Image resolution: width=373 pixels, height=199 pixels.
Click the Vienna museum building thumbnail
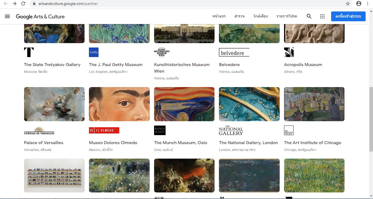[184, 34]
